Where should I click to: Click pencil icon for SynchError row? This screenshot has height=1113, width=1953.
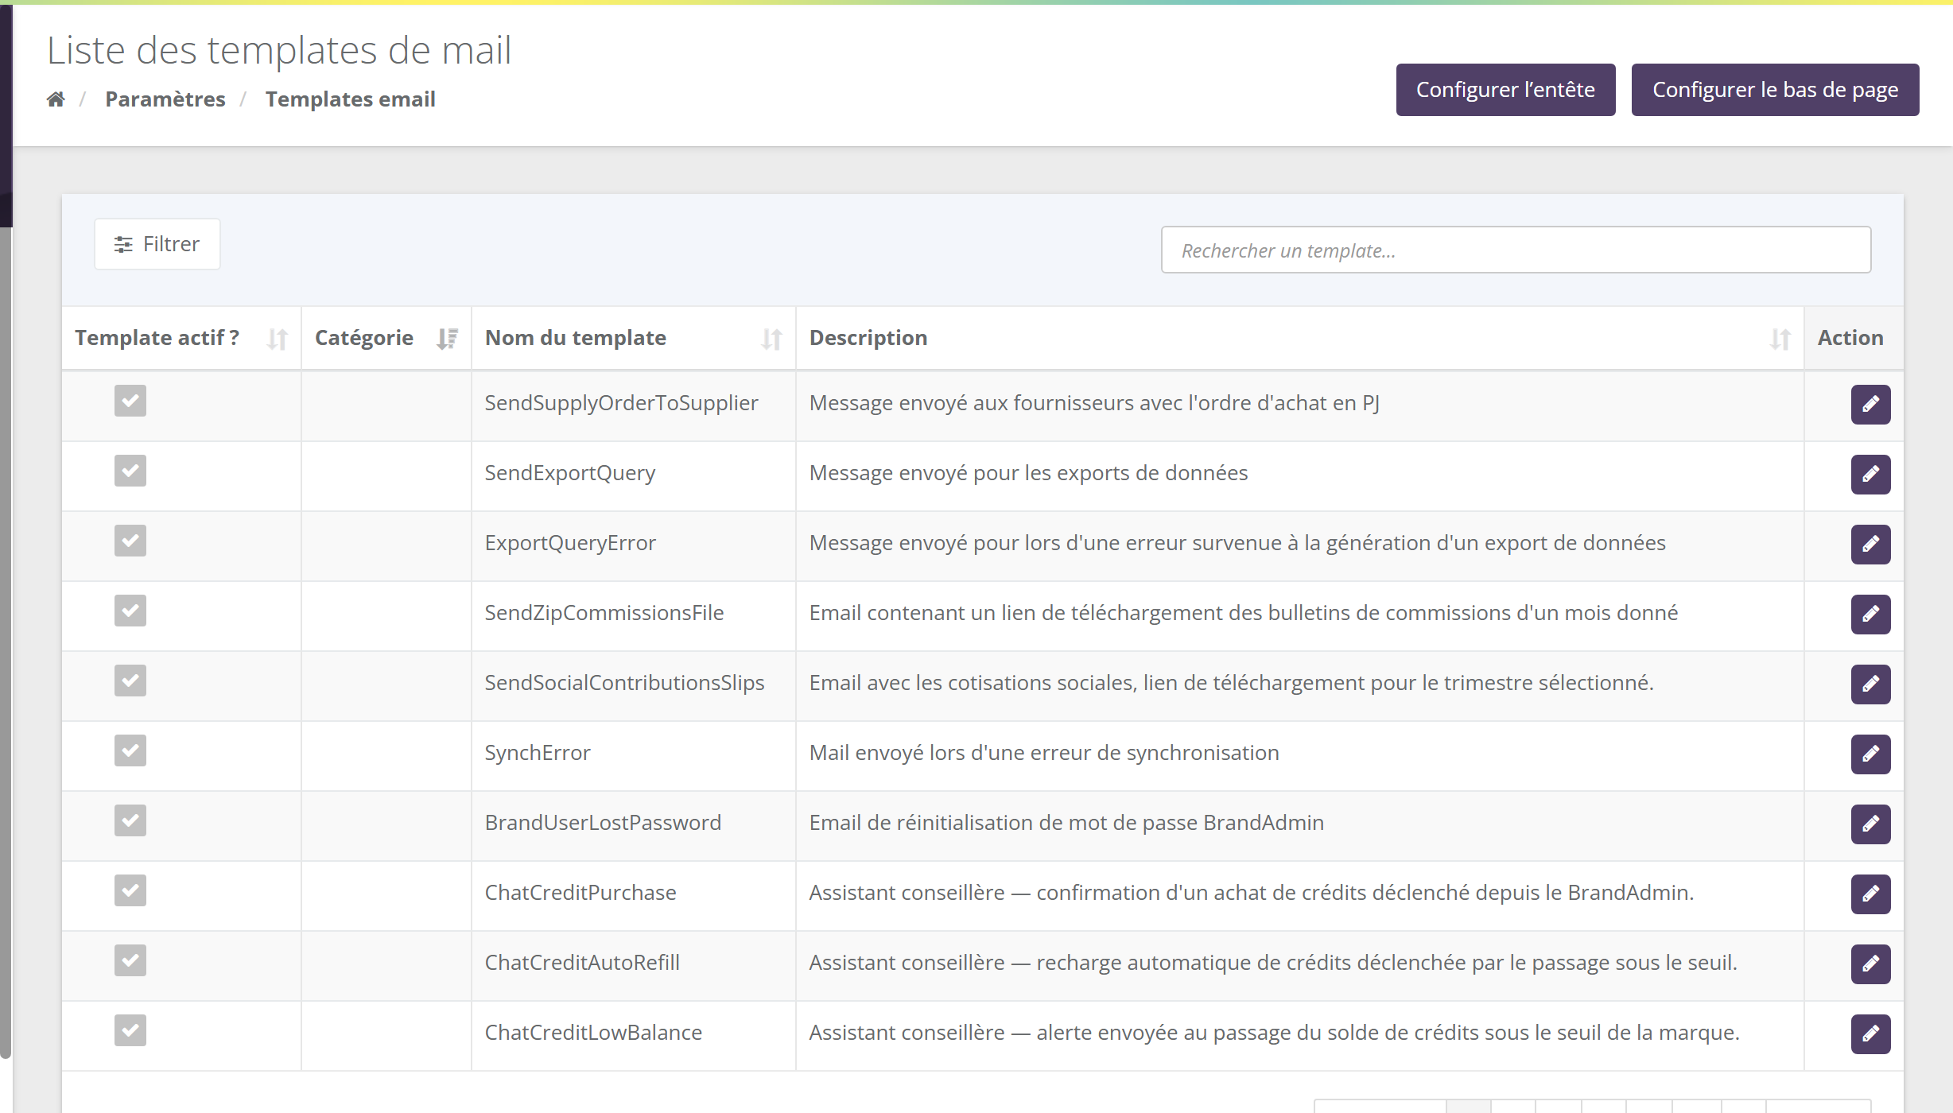pos(1870,754)
